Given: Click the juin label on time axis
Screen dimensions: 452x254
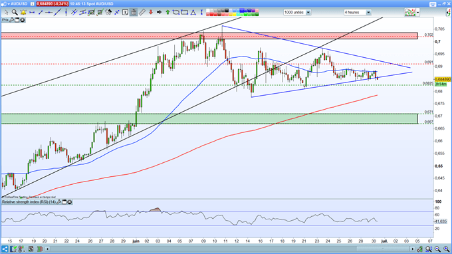Looking at the screenshot, I should click(136, 241).
